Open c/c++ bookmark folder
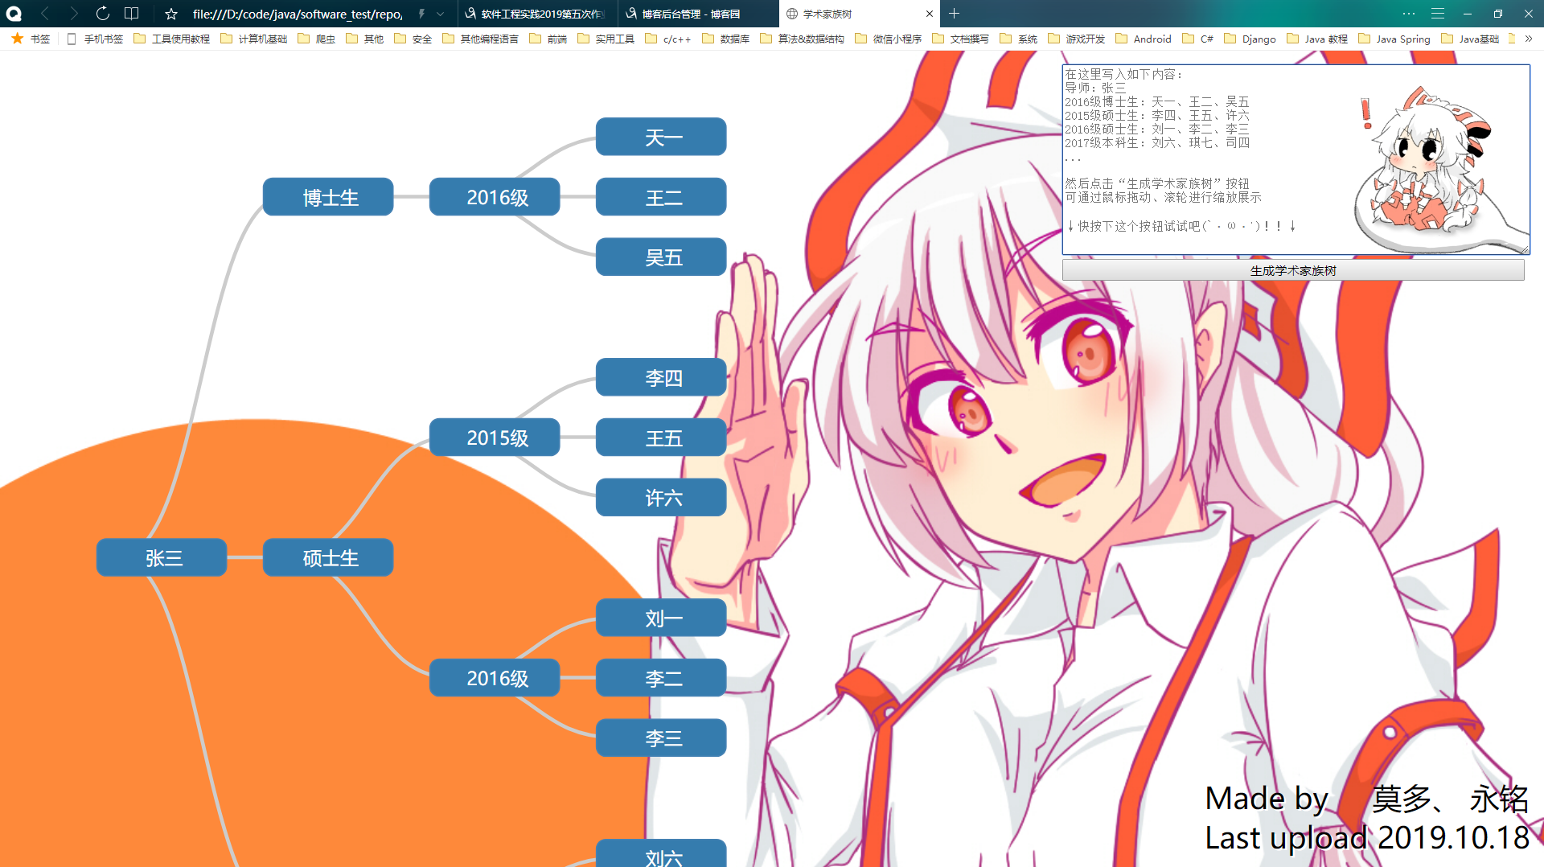1544x867 pixels. (x=668, y=39)
